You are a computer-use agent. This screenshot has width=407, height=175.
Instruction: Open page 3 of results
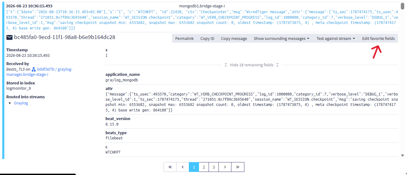point(214,167)
